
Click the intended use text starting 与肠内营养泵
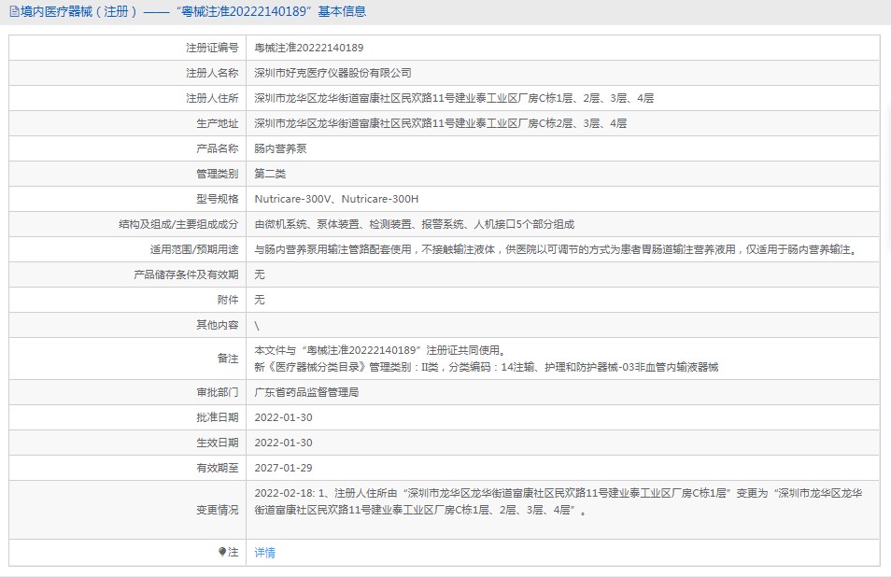pyautogui.click(x=555, y=249)
